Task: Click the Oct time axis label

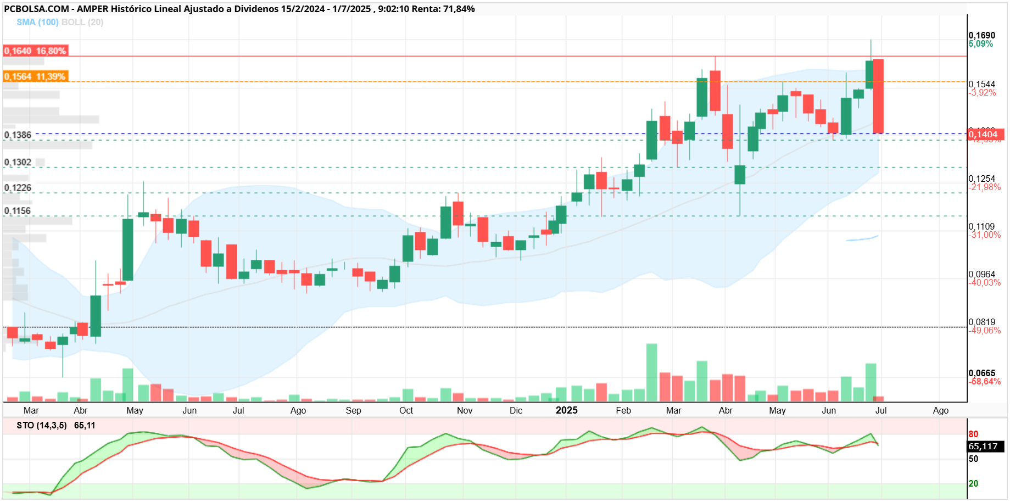Action: 406,410
